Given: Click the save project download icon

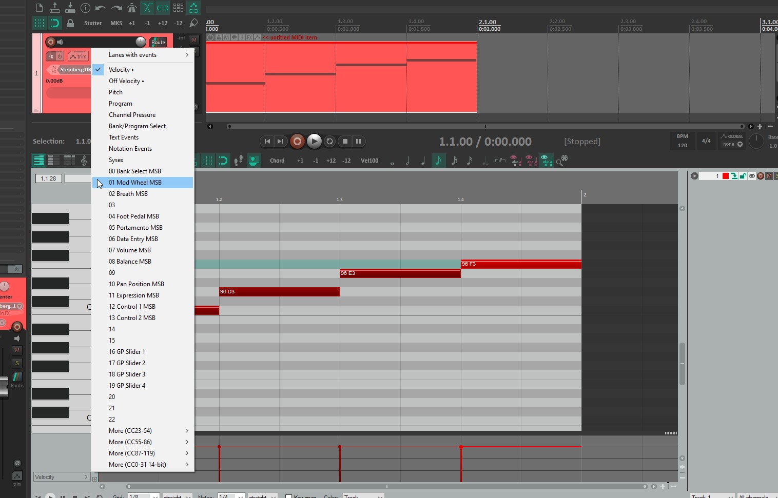Looking at the screenshot, I should point(70,8).
